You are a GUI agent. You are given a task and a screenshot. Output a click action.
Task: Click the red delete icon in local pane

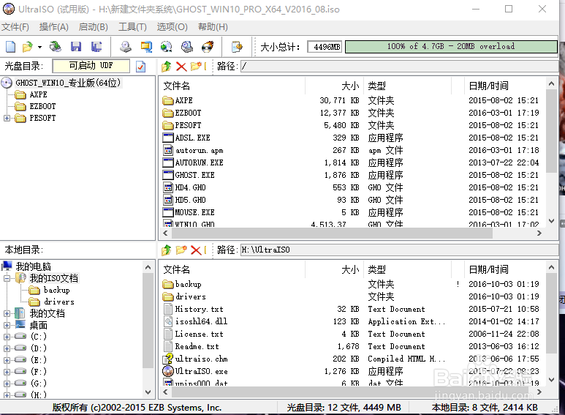[x=196, y=250]
